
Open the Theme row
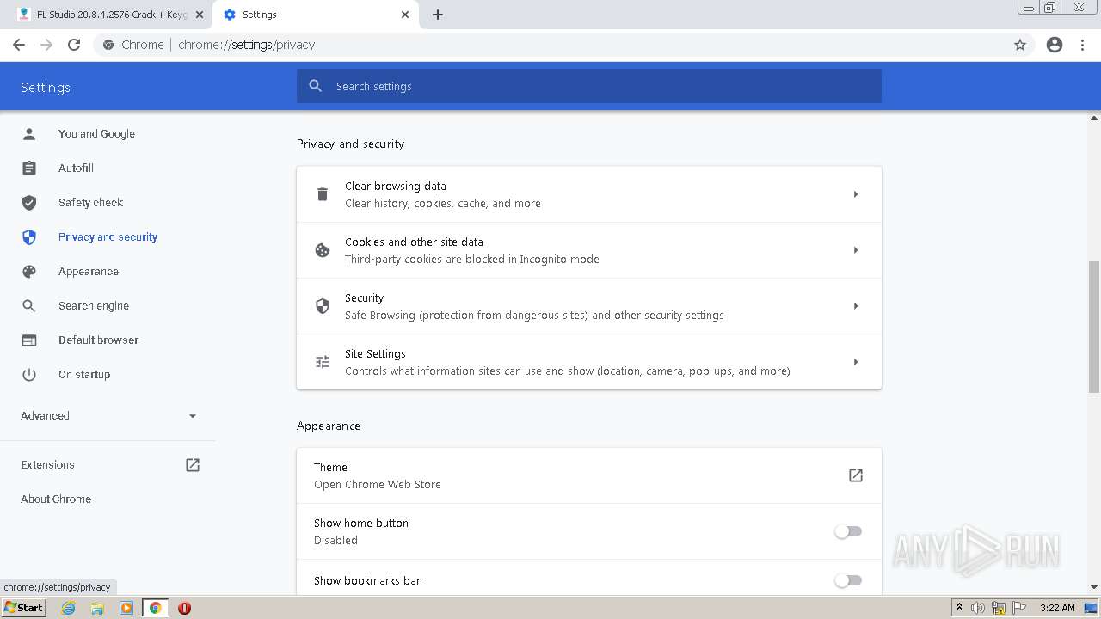tap(589, 475)
